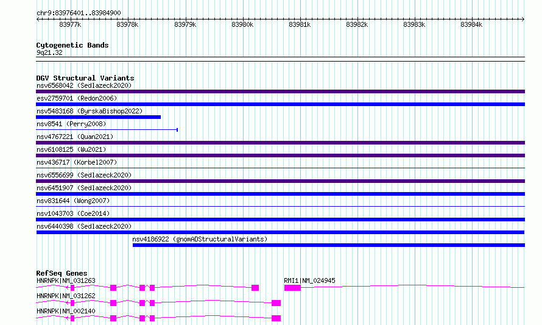This screenshot has width=542, height=325.
Task: Open the nsv6451907 (Sedlazeck2020) variant label
Action: 84,188
